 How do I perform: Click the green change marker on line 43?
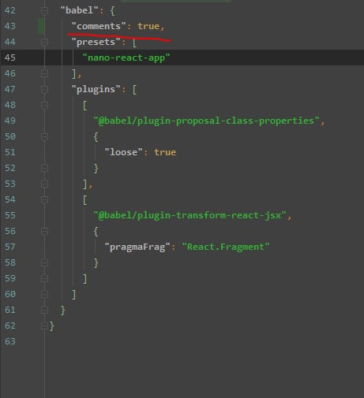pyautogui.click(x=41, y=26)
